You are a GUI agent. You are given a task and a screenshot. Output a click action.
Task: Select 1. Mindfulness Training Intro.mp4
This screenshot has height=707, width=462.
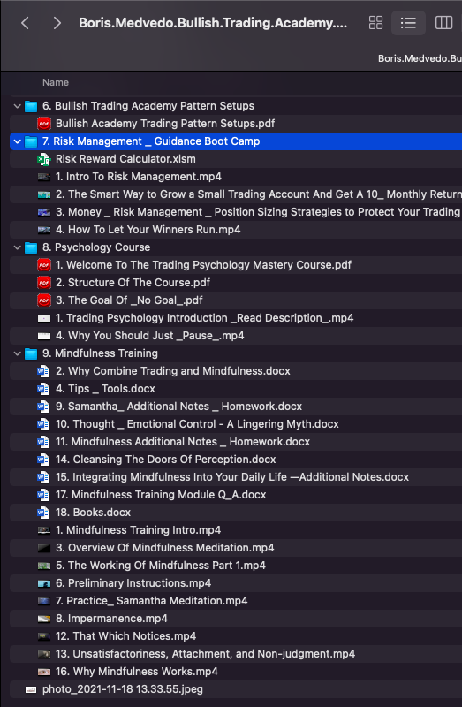click(x=138, y=530)
